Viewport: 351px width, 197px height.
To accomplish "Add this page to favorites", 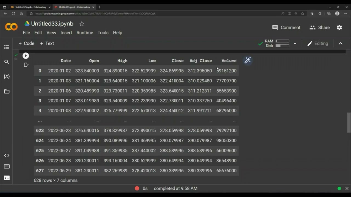I will click(303, 13).
